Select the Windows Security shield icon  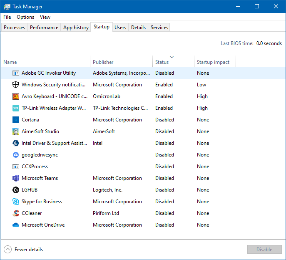[16, 85]
